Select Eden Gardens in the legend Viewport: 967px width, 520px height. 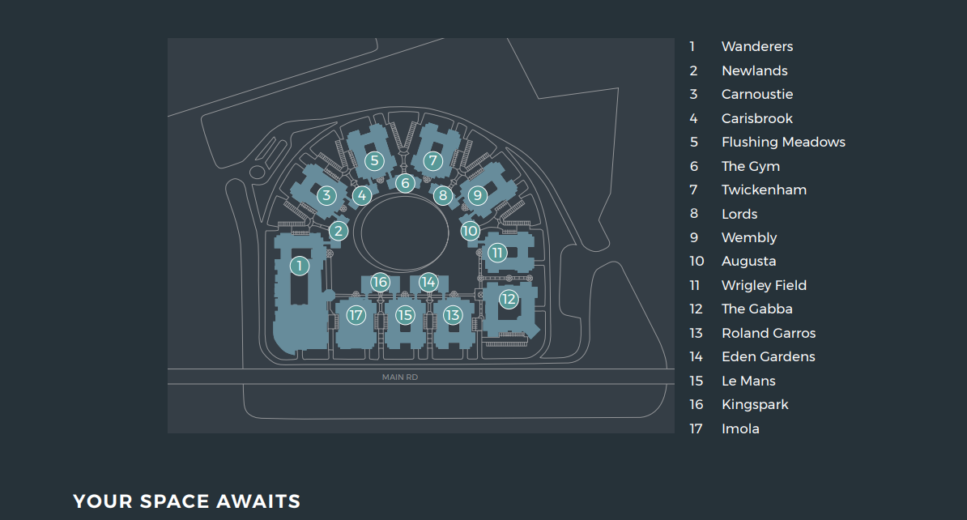pos(768,357)
